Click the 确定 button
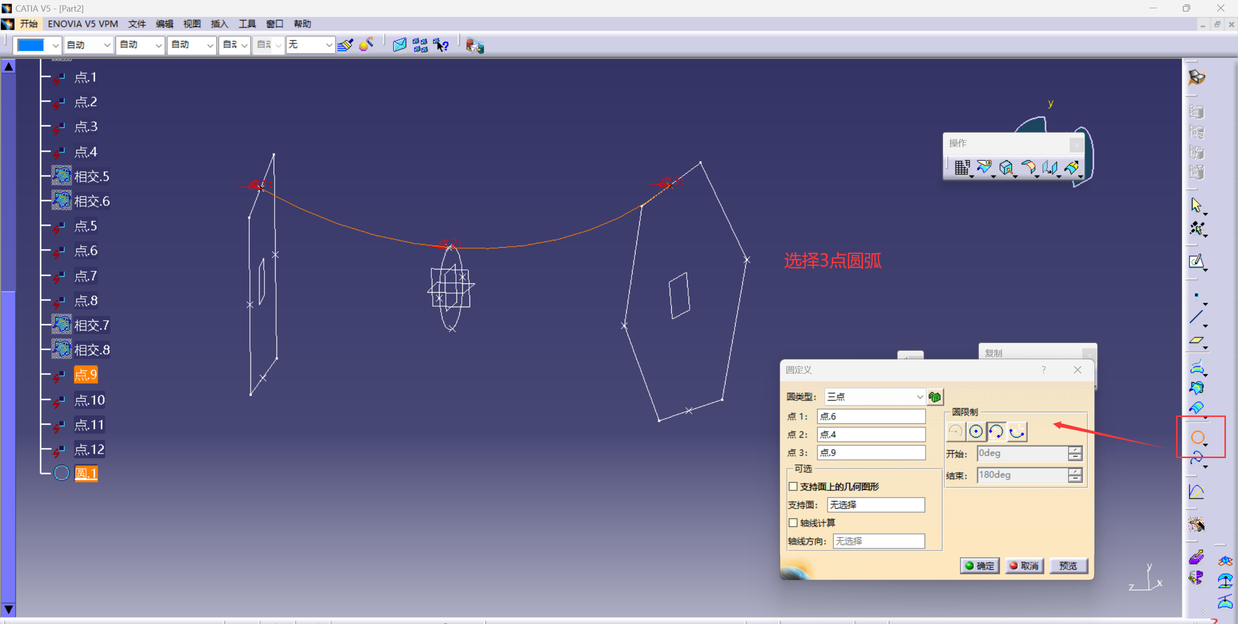Image resolution: width=1238 pixels, height=624 pixels. coord(980,565)
